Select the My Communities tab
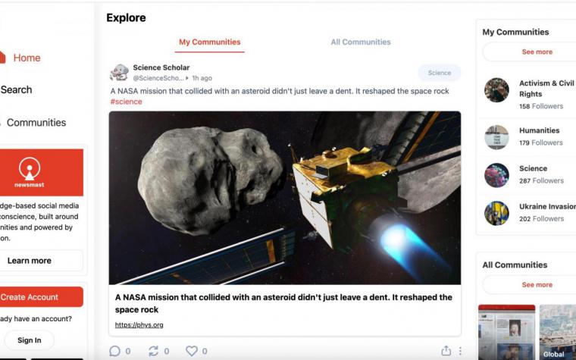The image size is (576, 360). click(210, 42)
